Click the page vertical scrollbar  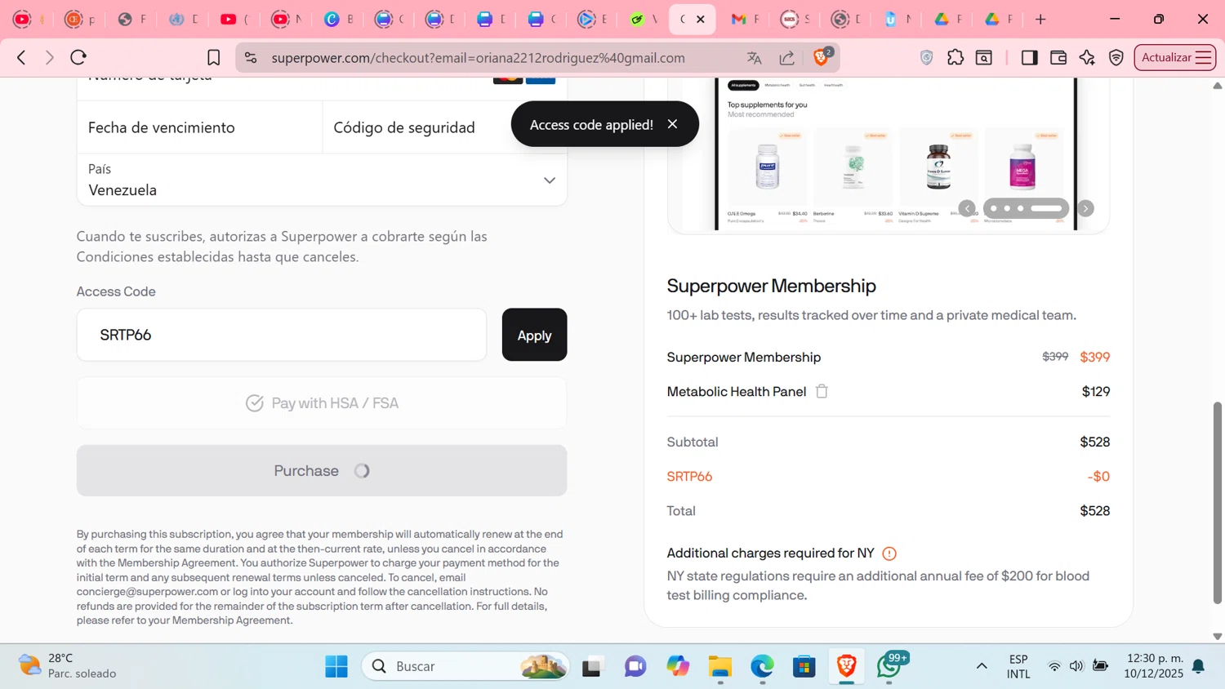pyautogui.click(x=1218, y=502)
